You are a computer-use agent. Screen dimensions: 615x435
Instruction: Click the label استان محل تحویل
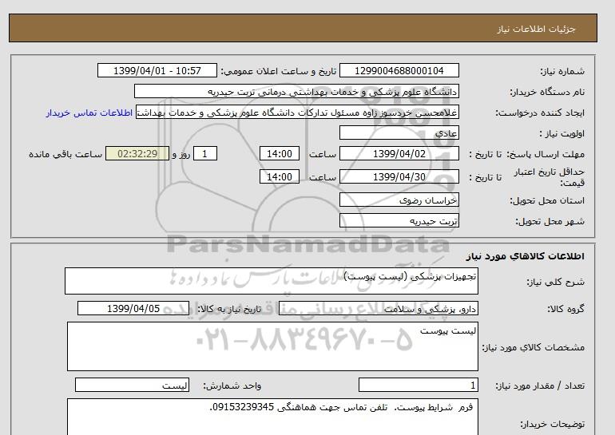(547, 200)
